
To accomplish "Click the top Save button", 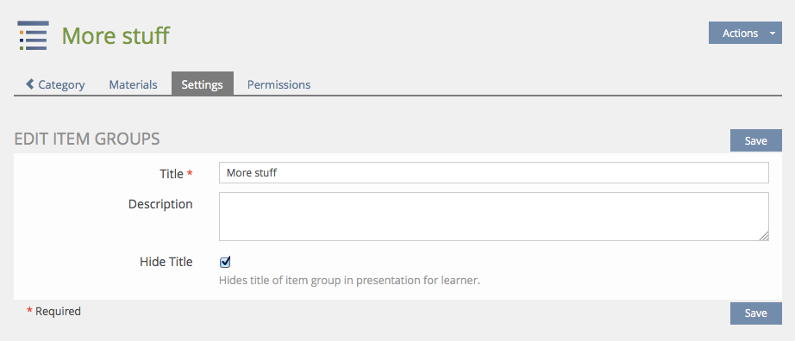I will point(755,140).
